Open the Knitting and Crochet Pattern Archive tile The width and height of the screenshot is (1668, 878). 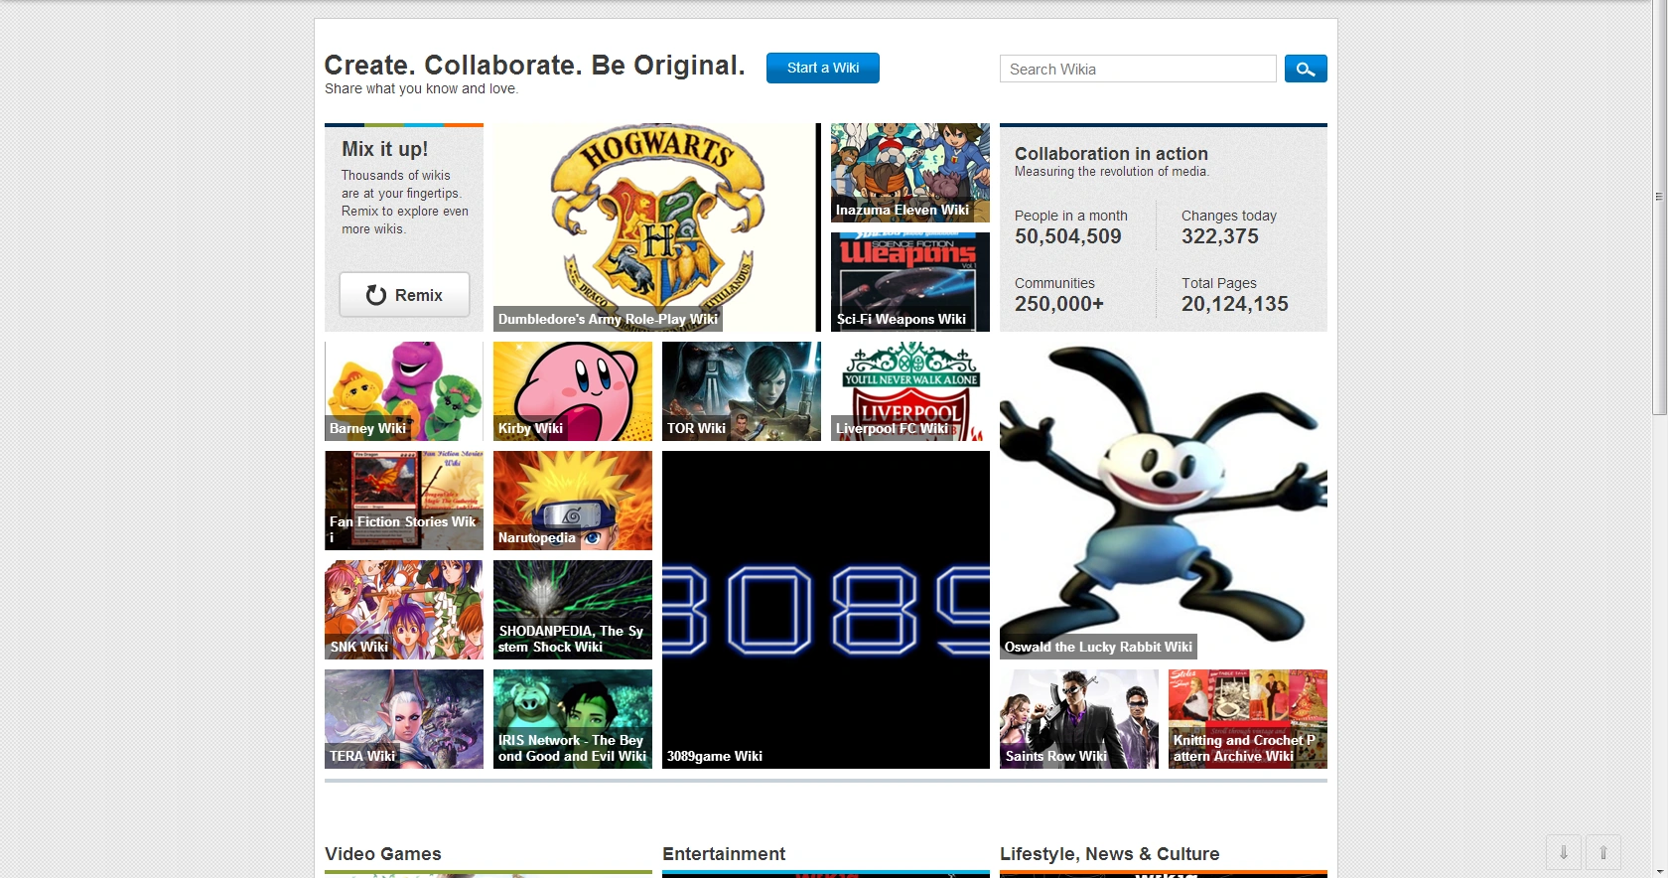tap(1248, 719)
